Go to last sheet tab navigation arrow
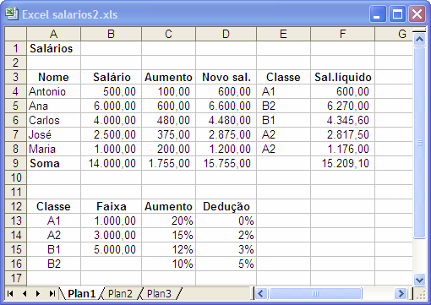This screenshot has width=431, height=305. click(52, 294)
